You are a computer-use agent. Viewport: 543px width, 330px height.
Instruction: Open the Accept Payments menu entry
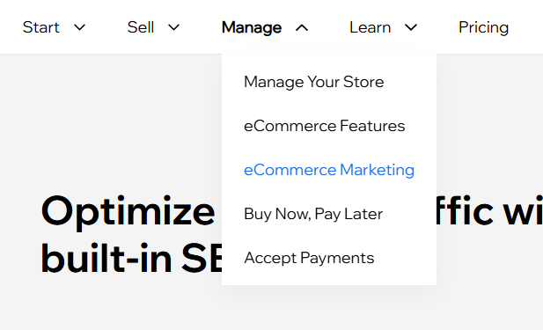point(309,259)
